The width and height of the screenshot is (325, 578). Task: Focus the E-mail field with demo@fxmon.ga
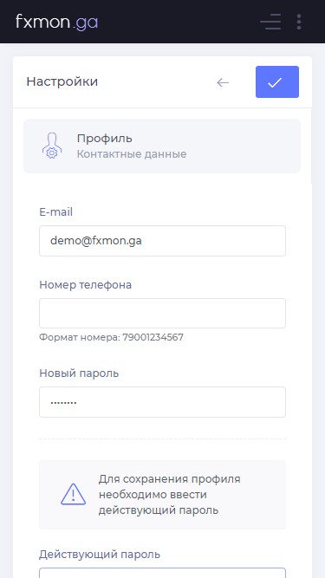163,241
